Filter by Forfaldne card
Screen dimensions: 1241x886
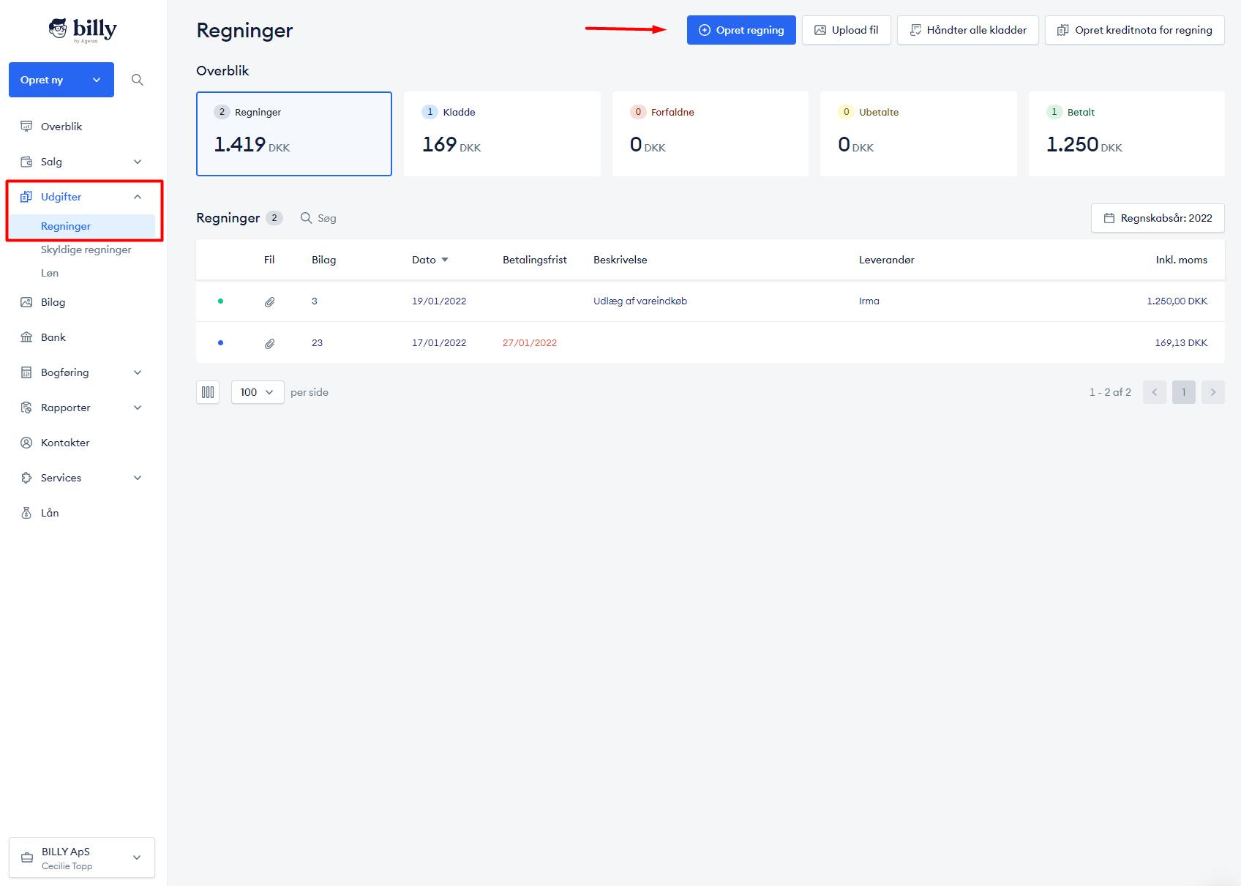point(711,134)
